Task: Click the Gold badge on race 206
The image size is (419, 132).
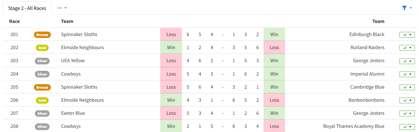Action: point(42,100)
